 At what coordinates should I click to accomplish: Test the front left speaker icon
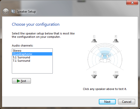[x=94, y=41]
